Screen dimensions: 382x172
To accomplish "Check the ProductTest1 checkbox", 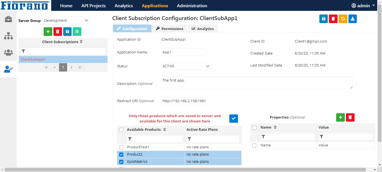I will click(x=121, y=147).
